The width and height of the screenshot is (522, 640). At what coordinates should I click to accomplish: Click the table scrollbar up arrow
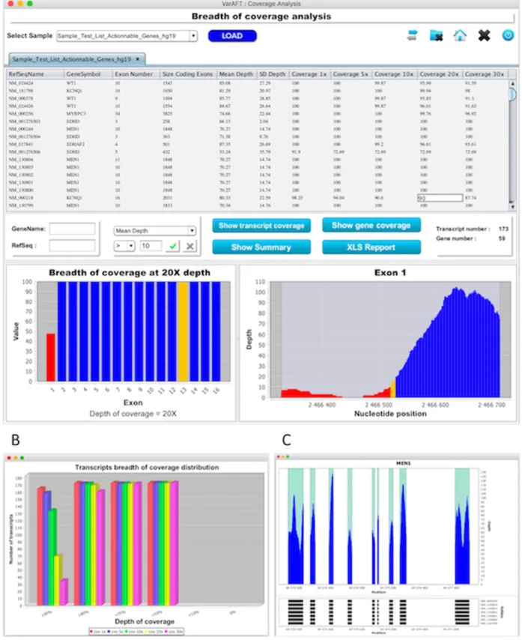[512, 83]
